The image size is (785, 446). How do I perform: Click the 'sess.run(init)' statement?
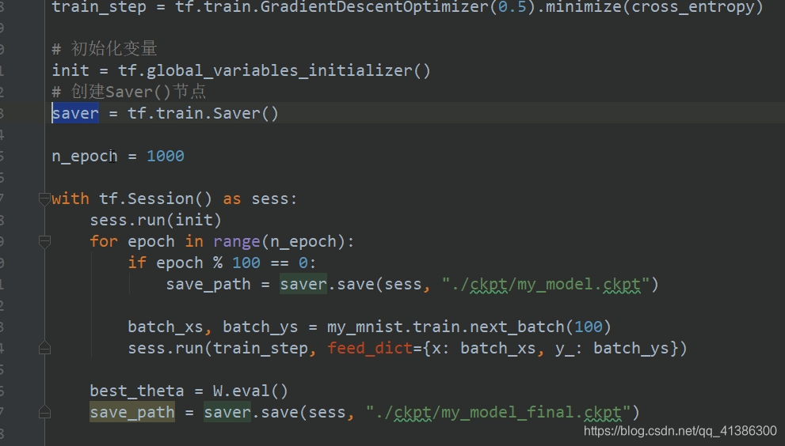tap(156, 221)
